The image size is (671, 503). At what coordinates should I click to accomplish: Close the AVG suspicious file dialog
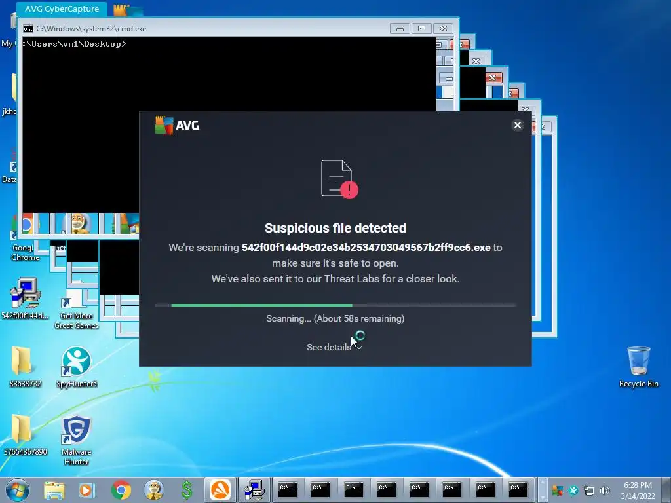click(518, 125)
